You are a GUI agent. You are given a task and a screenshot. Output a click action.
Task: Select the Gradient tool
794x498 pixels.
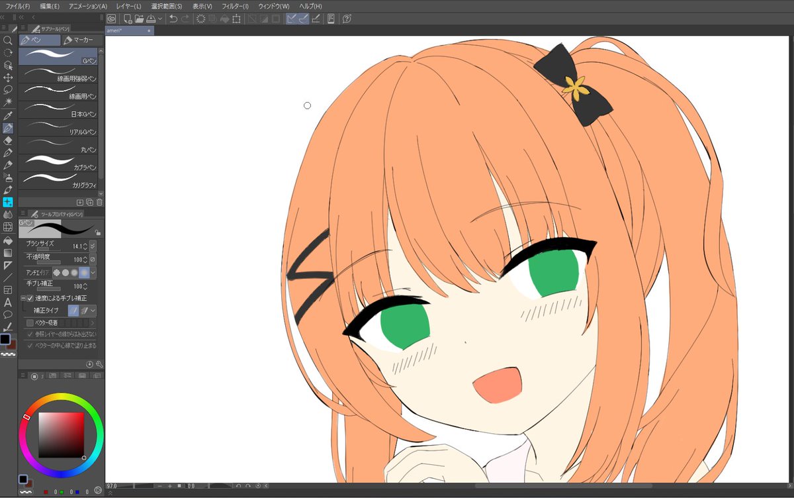pos(8,252)
